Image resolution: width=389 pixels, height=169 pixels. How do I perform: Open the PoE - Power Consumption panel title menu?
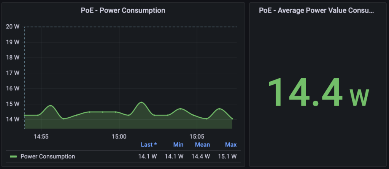[x=123, y=11]
